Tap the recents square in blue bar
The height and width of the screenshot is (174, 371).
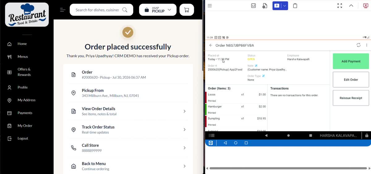click(x=246, y=143)
